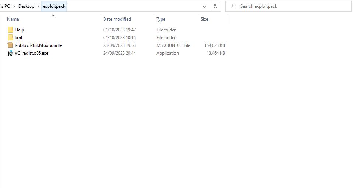This screenshot has width=353, height=188.
Task: Click the date 23/09/2023 19:53
Action: [120, 45]
